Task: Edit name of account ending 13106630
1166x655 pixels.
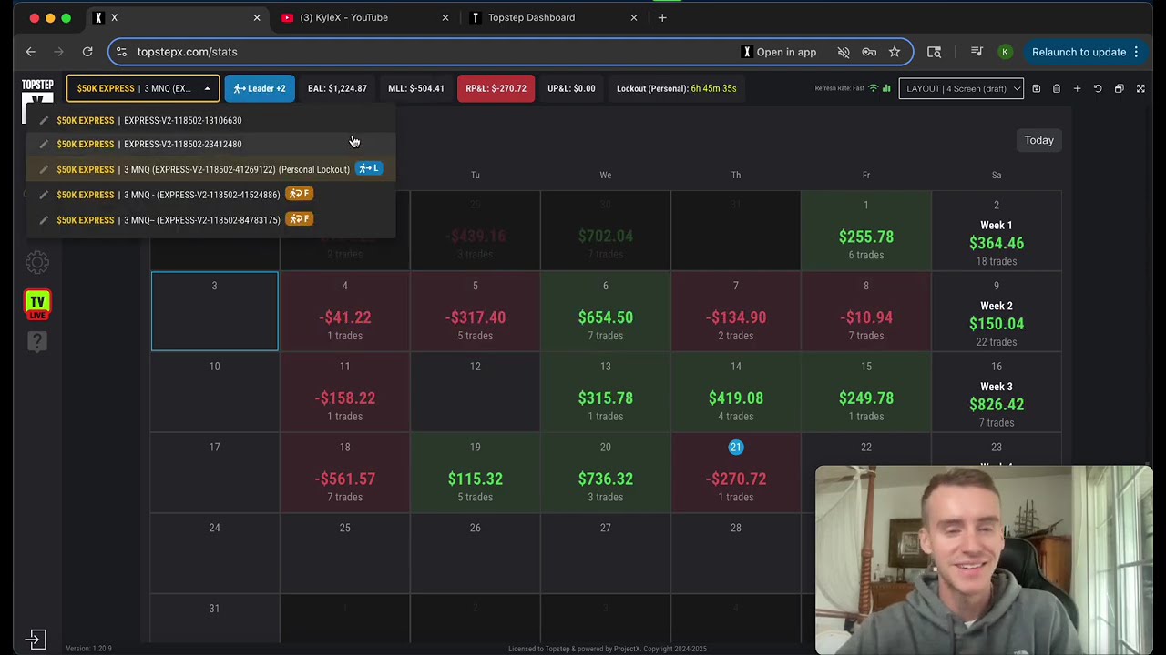Action: 44,120
